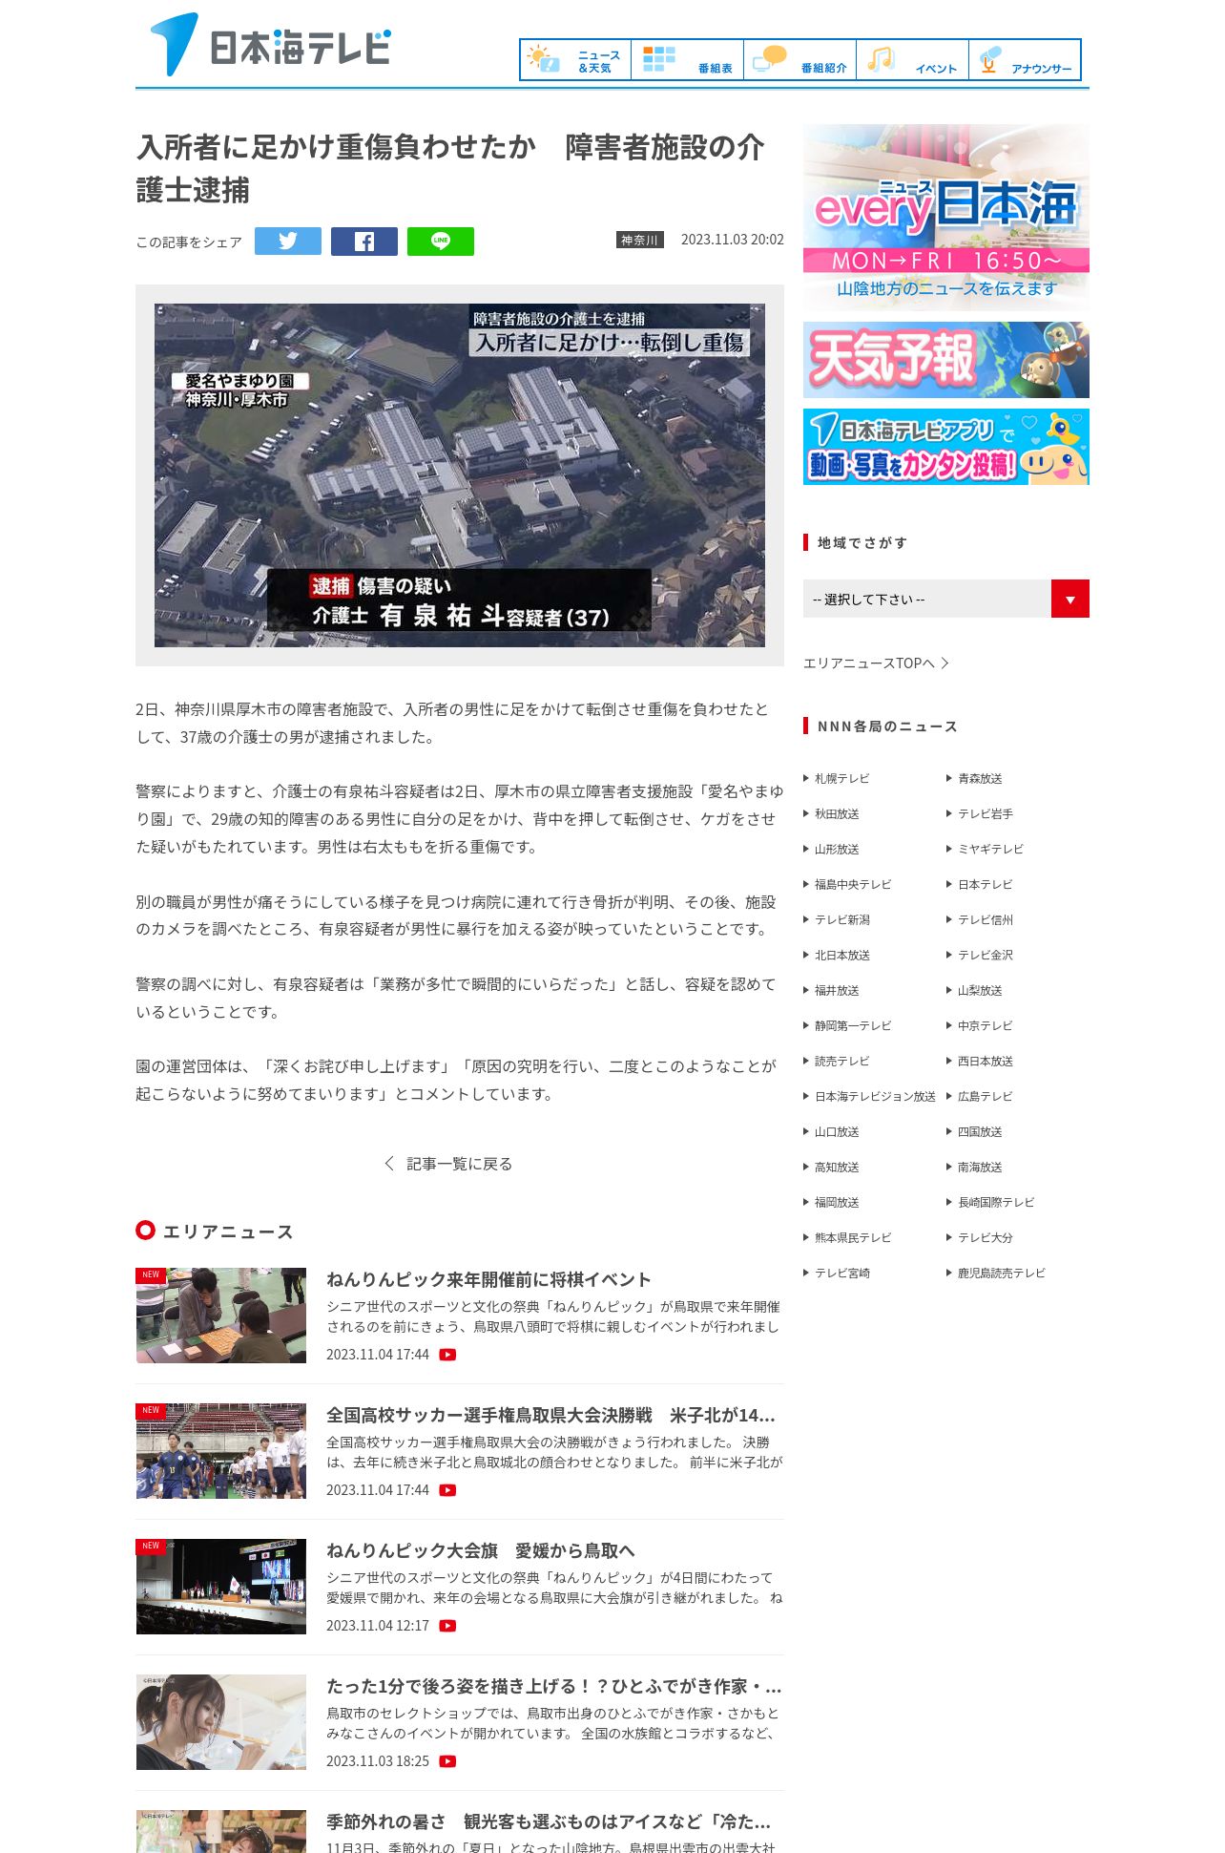The height and width of the screenshot is (1853, 1225).
Task: Open ねんりんピック大会旗 愛媛から鳥取へ article
Action: (481, 1550)
